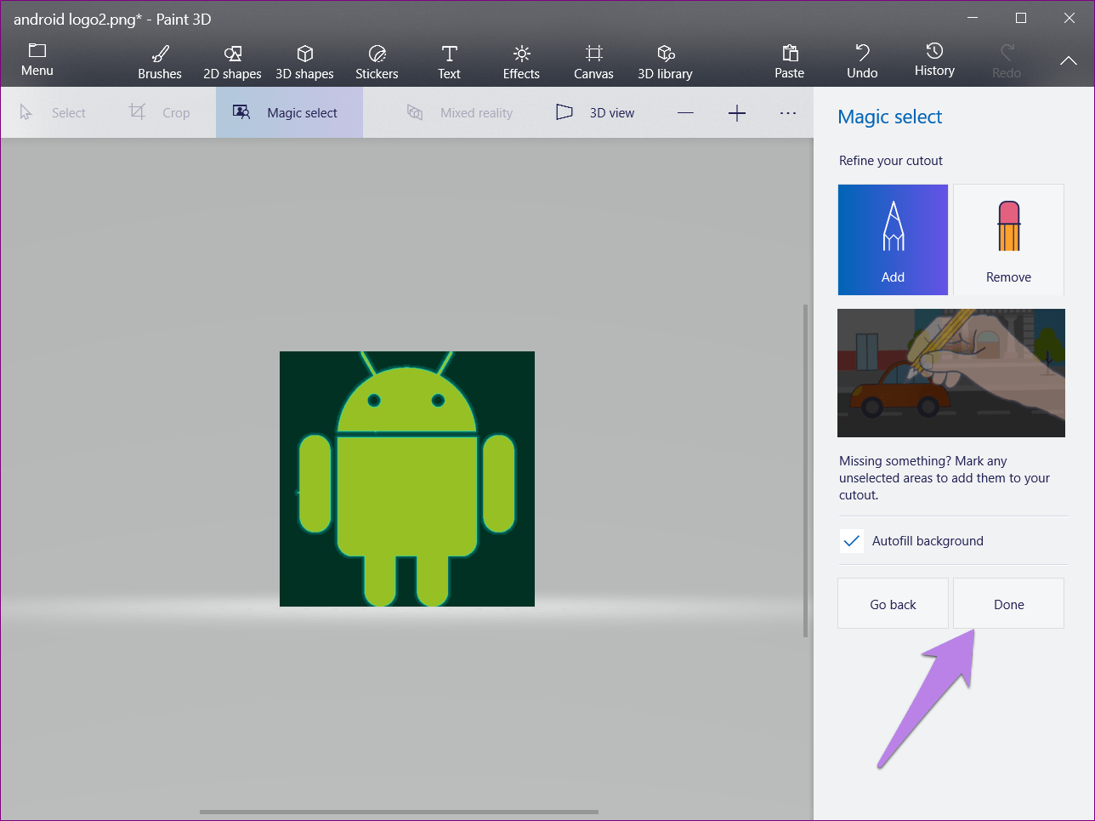Select the Add refine tool
Viewport: 1095px width, 821px height.
[893, 240]
